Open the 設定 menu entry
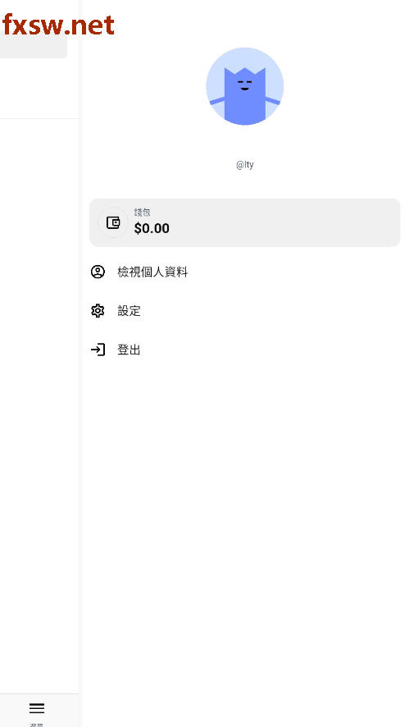This screenshot has height=727, width=409. coord(244,311)
